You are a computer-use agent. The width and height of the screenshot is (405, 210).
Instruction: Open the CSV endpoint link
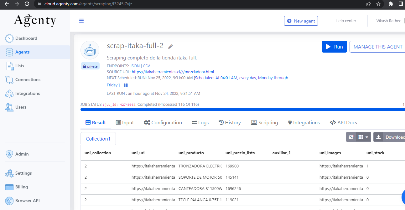146,66
